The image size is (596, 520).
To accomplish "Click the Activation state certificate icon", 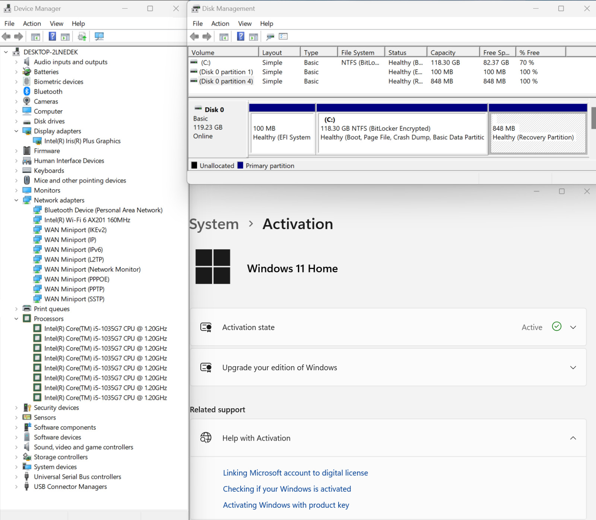I will tap(206, 327).
